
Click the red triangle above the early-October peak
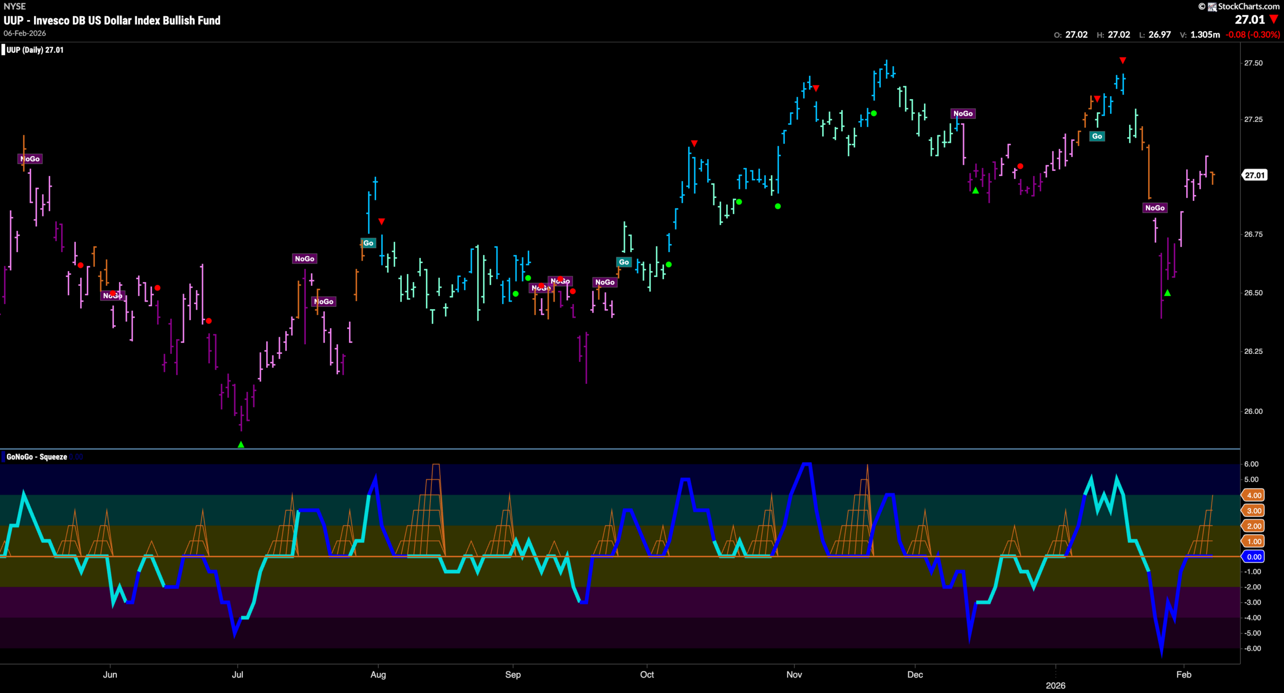pyautogui.click(x=694, y=144)
